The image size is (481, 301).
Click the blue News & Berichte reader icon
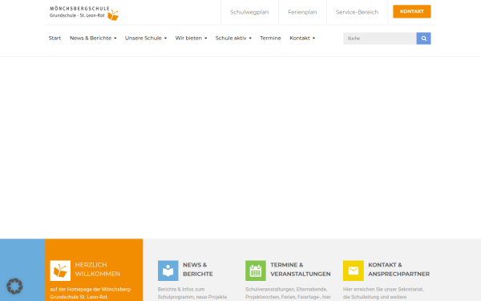click(168, 270)
